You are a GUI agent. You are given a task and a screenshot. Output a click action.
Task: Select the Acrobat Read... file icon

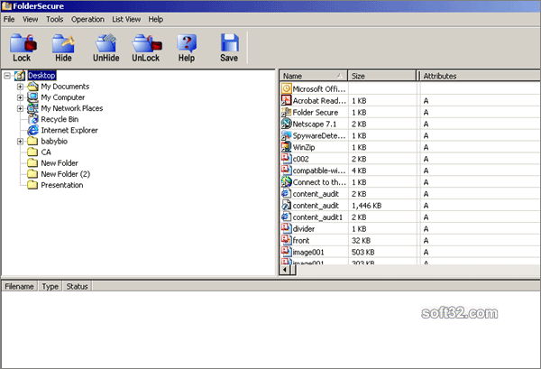287,100
